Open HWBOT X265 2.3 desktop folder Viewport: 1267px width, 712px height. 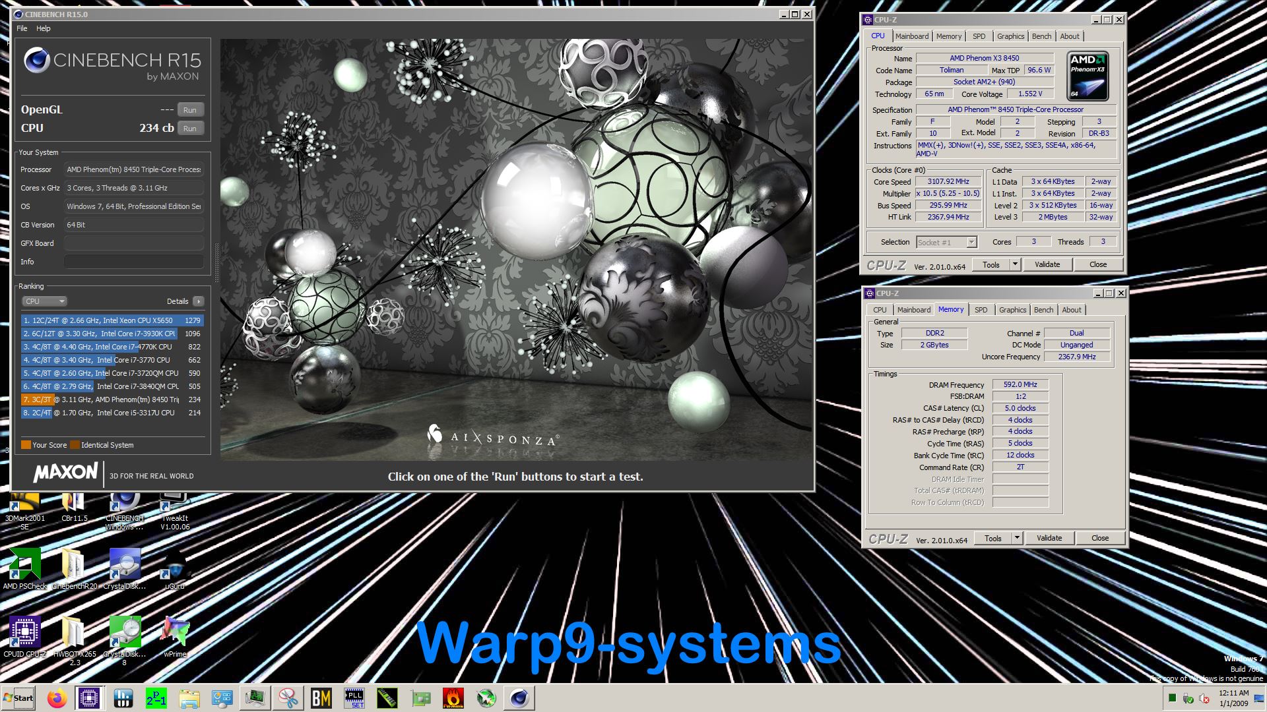tap(74, 641)
